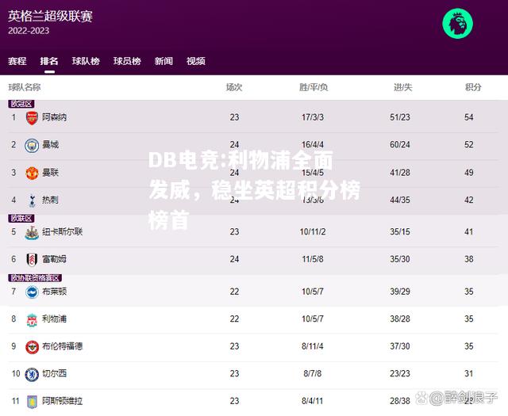Click the Aston Villa club crest
The height and width of the screenshot is (416, 508).
[x=32, y=402]
